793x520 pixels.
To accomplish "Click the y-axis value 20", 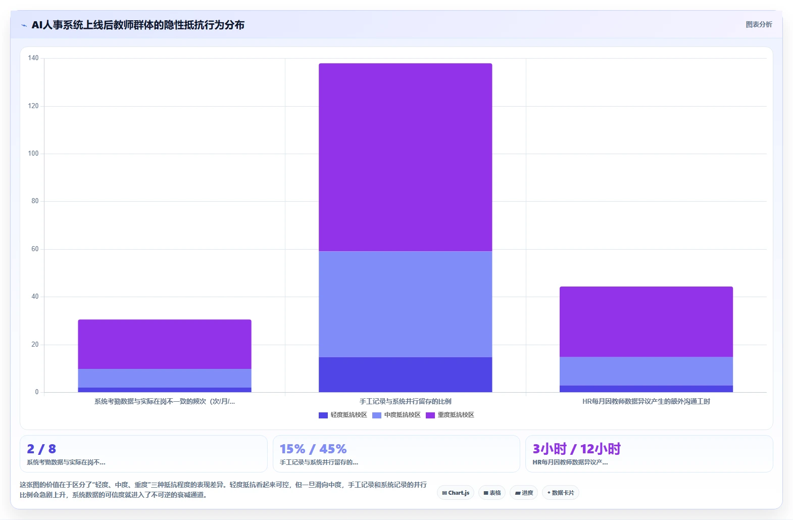I will pyautogui.click(x=35, y=345).
